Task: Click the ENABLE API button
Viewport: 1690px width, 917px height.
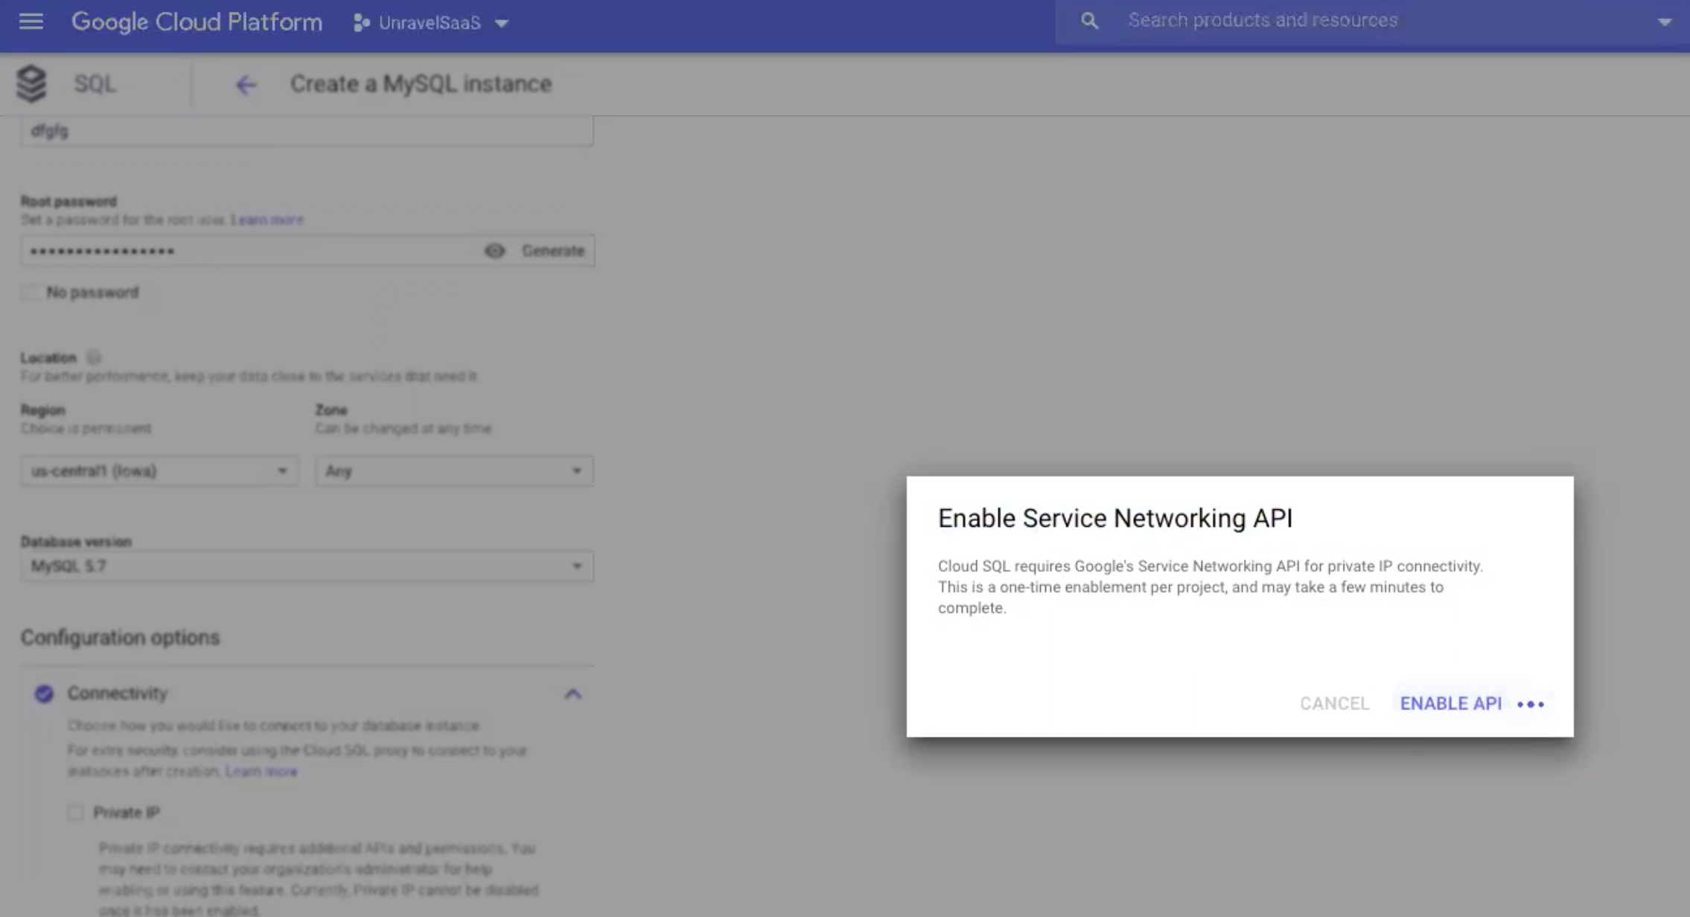Action: 1451,703
